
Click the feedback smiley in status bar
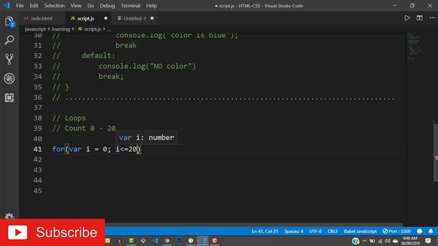click(420, 231)
